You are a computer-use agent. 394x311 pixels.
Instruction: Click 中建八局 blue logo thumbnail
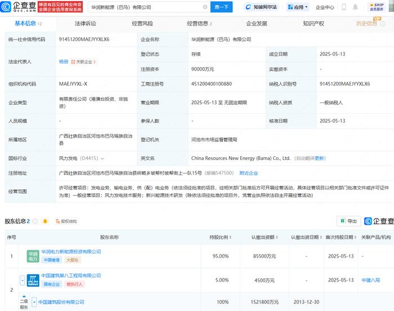33,281
